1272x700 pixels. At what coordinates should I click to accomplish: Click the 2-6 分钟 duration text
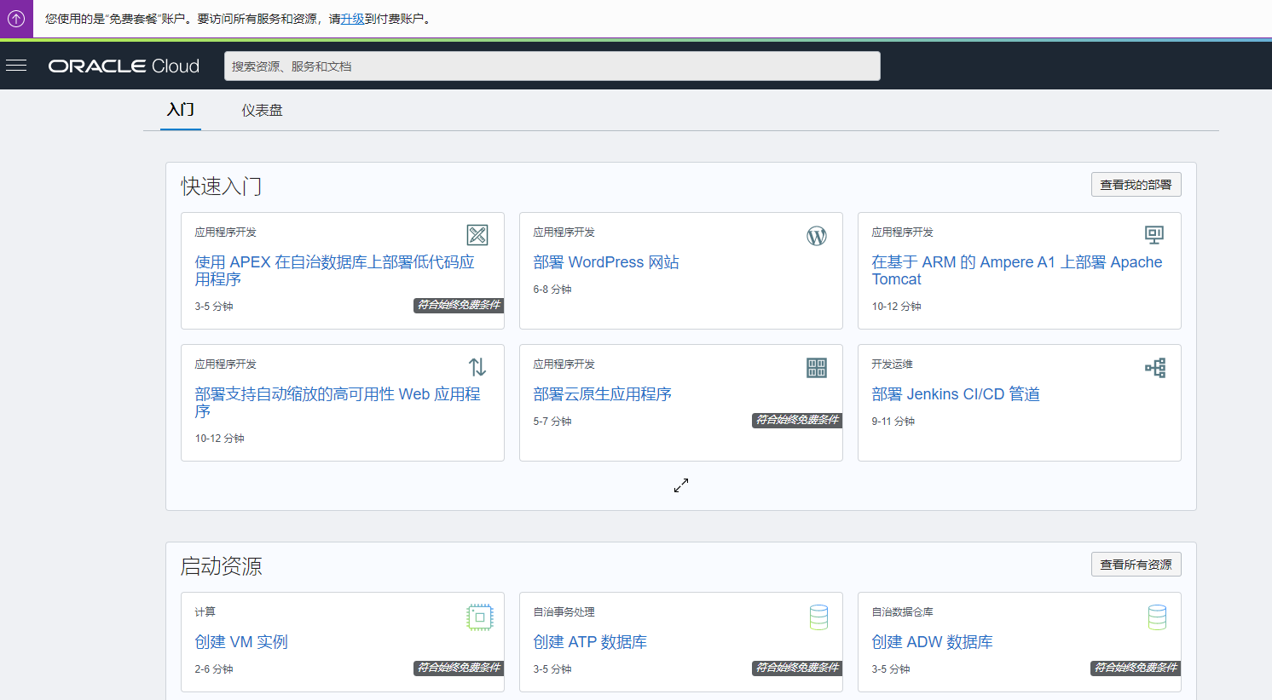click(x=214, y=669)
